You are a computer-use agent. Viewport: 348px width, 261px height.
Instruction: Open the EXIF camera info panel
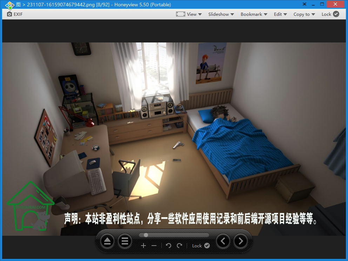click(x=15, y=14)
